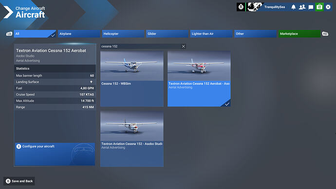Click the LB bumper icon
The height and width of the screenshot is (189, 336).
click(9, 34)
